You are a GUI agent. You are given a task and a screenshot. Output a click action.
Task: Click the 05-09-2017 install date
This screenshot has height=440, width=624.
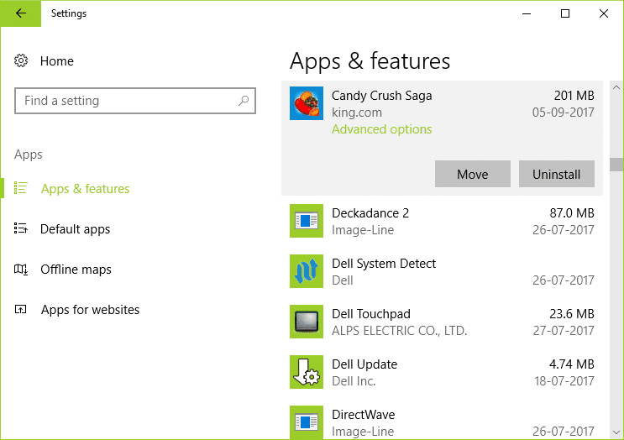[564, 113]
